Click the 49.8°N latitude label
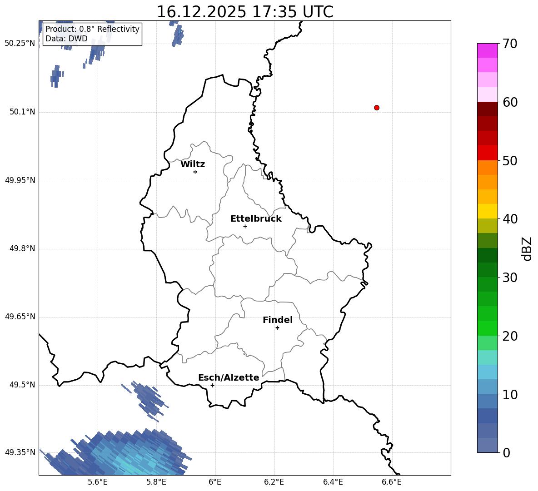538x491 pixels. (22, 248)
